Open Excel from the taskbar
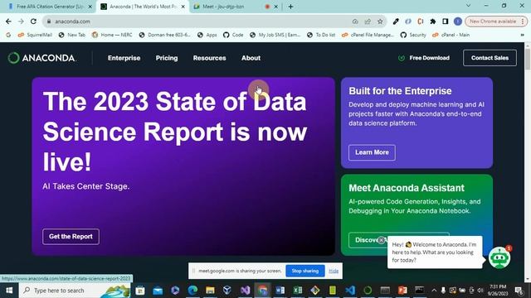Image resolution: width=531 pixels, height=298 pixels. (298, 291)
